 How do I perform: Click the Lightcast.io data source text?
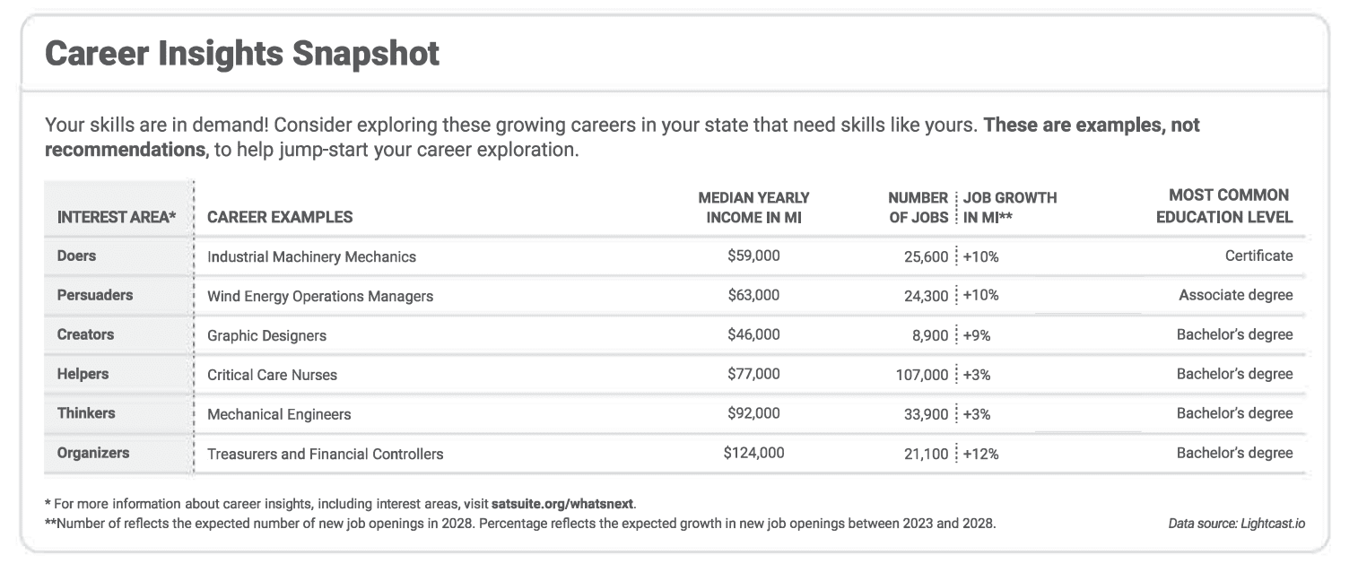(x=1236, y=523)
